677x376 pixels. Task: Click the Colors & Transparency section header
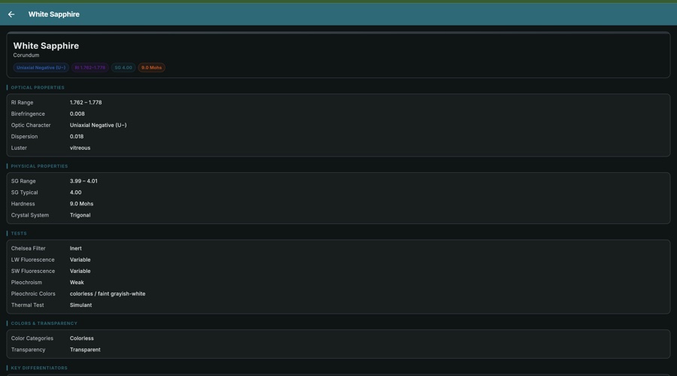point(44,323)
